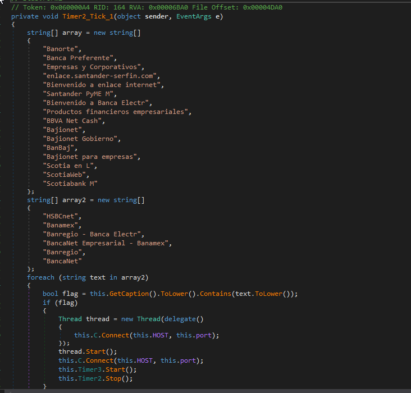Click the delegate keyword
Viewport: 411px width, 393px height.
[180, 319]
